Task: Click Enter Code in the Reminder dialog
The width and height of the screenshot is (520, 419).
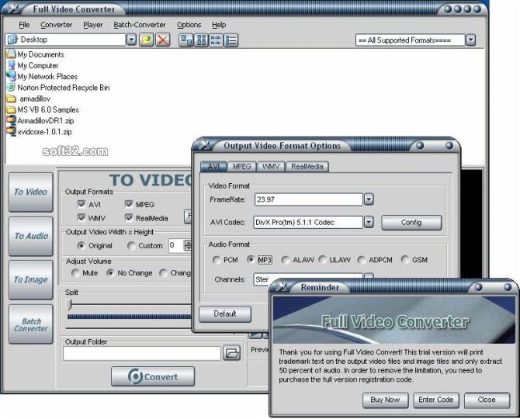Action: tap(435, 400)
